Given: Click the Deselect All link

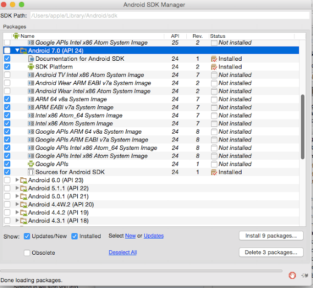Looking at the screenshot, I should tap(123, 252).
